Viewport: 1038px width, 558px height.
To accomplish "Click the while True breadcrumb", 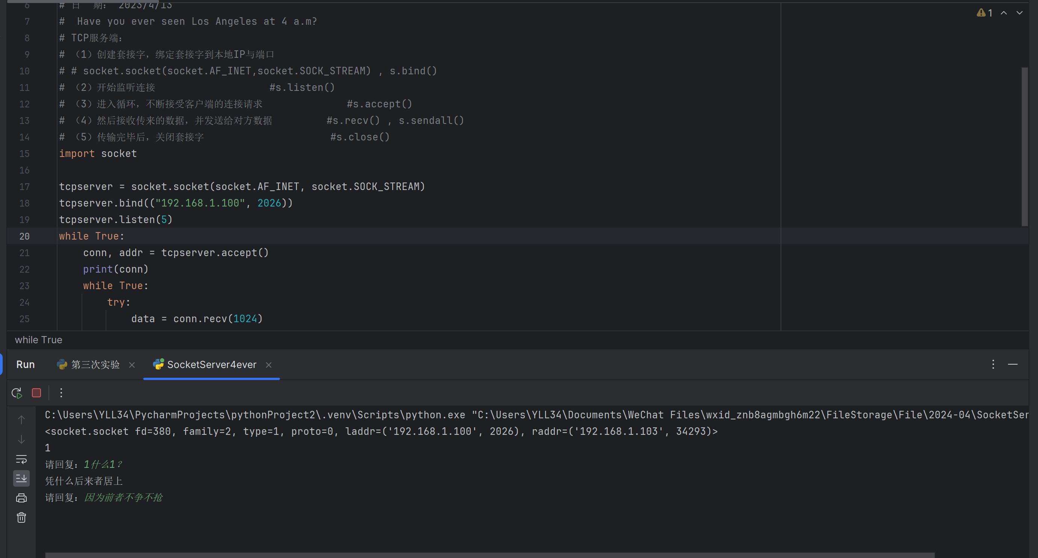I will point(39,340).
